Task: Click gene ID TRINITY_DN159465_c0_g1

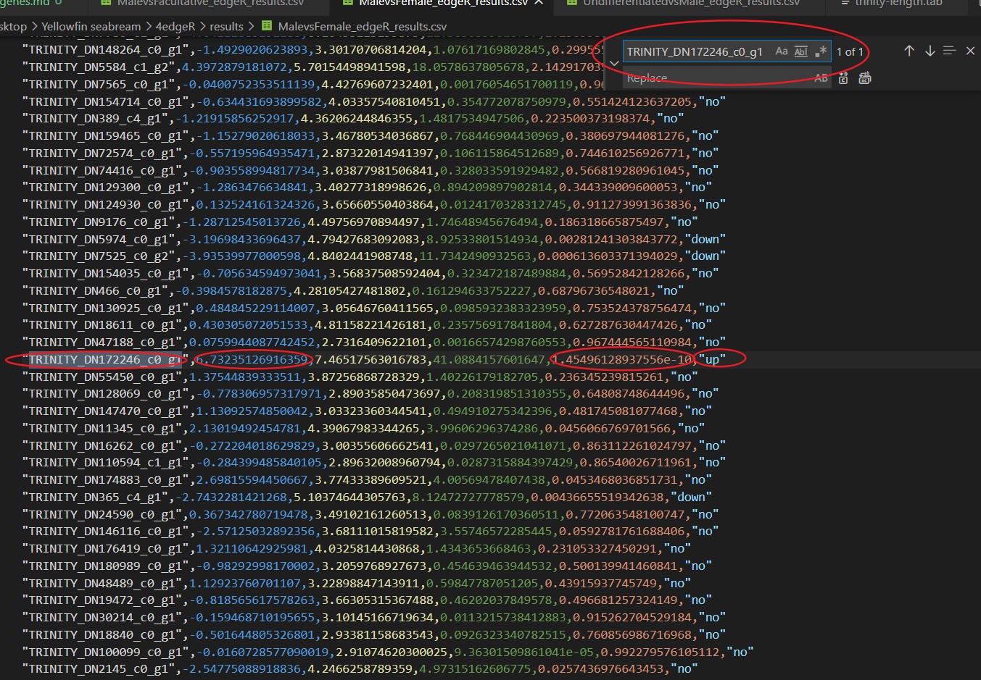Action: 105,136
